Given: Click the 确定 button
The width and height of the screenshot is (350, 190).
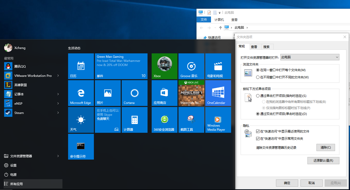Looking at the screenshot, I should click(287, 183).
